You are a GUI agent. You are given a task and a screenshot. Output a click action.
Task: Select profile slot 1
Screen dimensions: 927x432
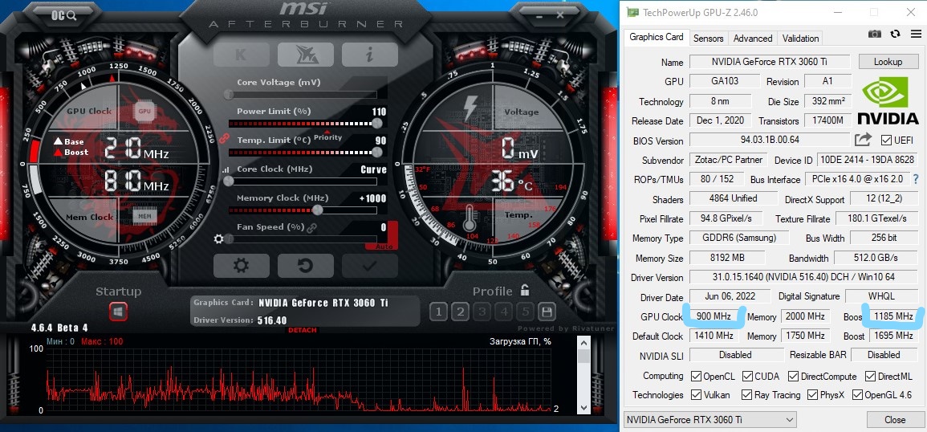438,312
